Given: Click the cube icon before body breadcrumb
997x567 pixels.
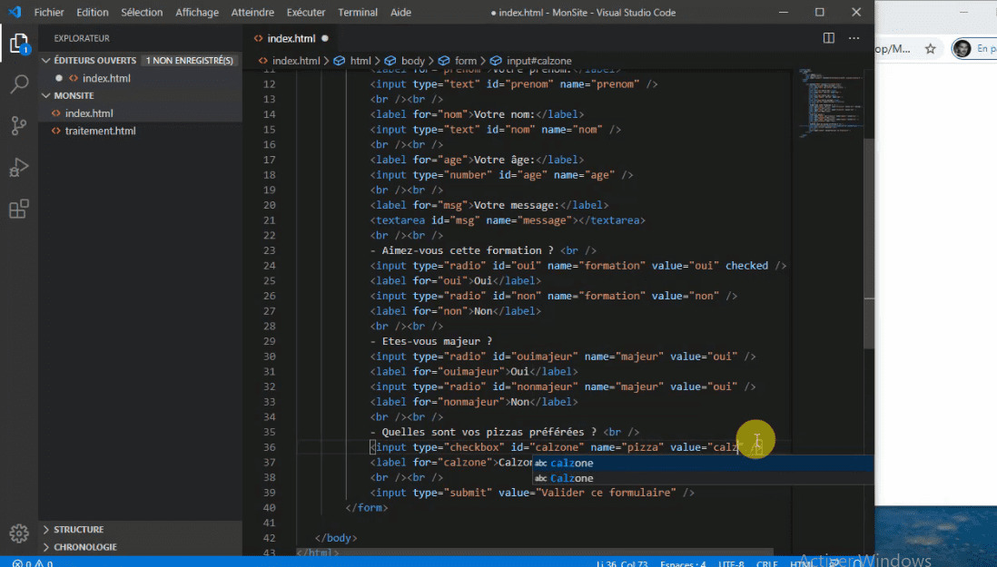Looking at the screenshot, I should pos(390,61).
